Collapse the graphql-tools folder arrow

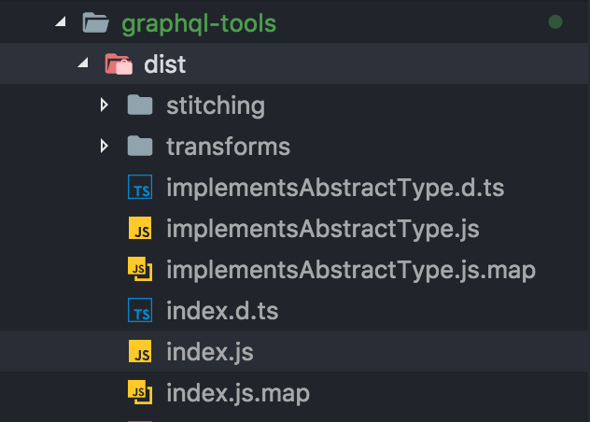click(61, 21)
